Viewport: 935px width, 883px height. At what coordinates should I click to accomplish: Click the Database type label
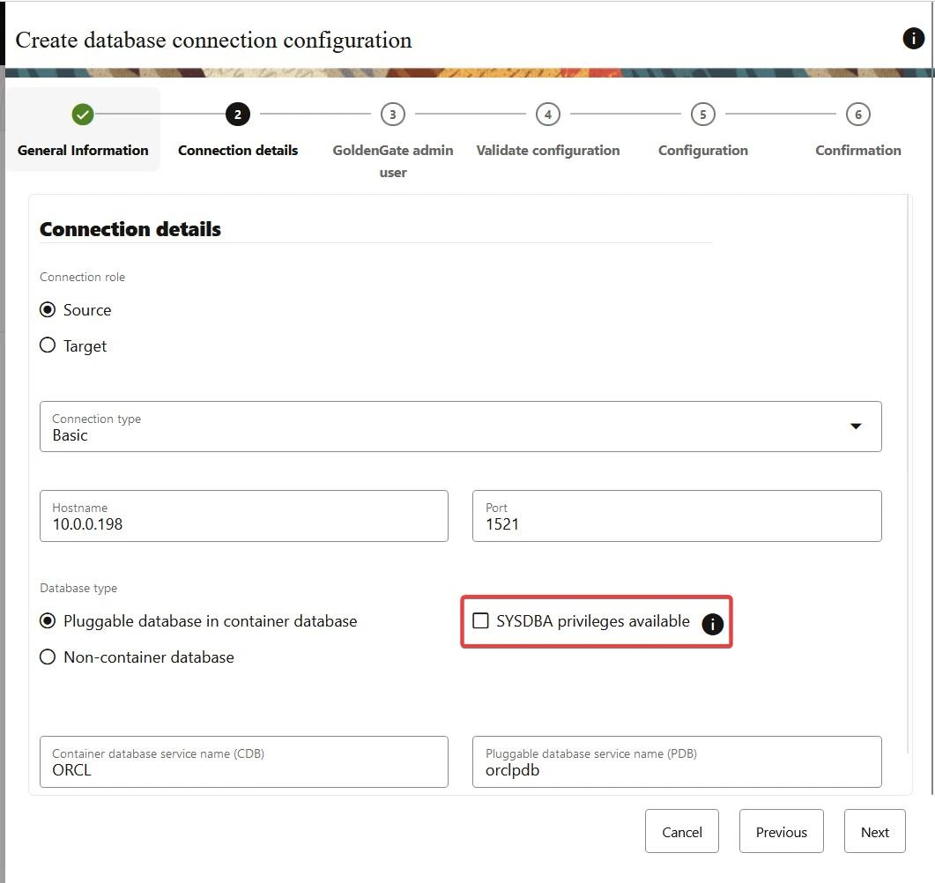pyautogui.click(x=78, y=588)
